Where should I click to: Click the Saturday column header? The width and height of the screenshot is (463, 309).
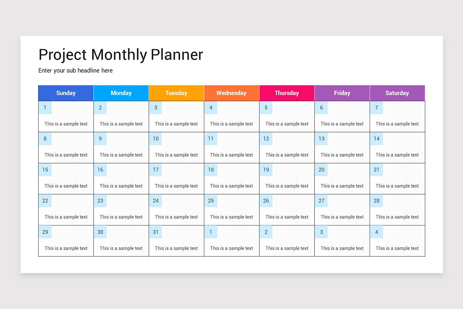click(397, 93)
